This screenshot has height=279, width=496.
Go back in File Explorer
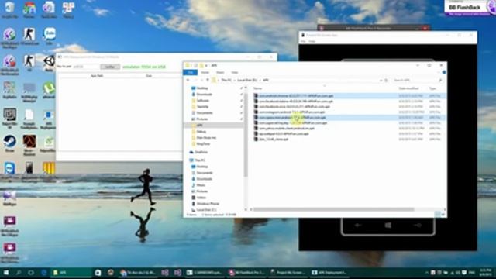tap(188, 81)
